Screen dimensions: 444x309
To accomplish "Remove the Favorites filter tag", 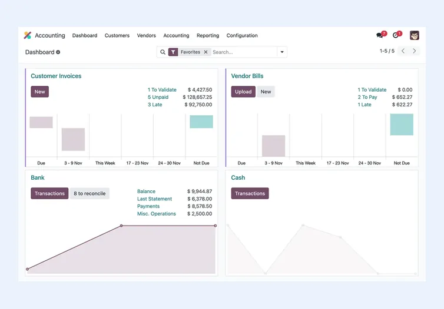I will point(206,52).
